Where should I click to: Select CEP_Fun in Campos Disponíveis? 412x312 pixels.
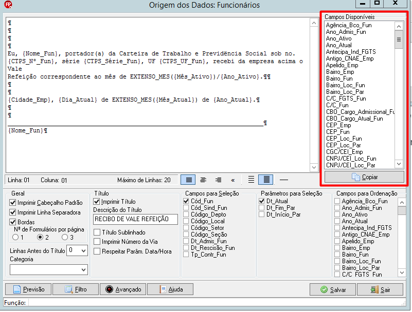pos(337,132)
